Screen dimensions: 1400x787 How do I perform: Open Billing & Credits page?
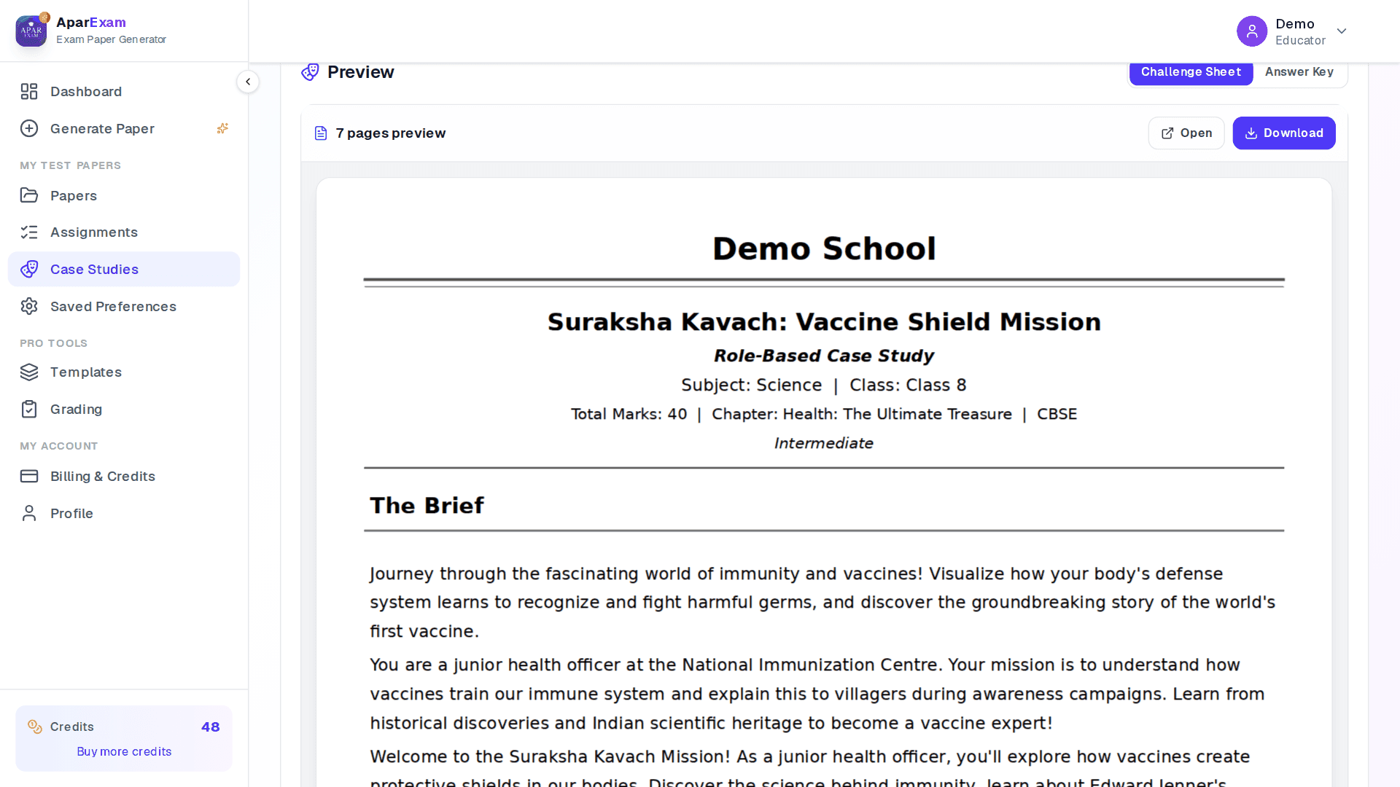coord(124,477)
